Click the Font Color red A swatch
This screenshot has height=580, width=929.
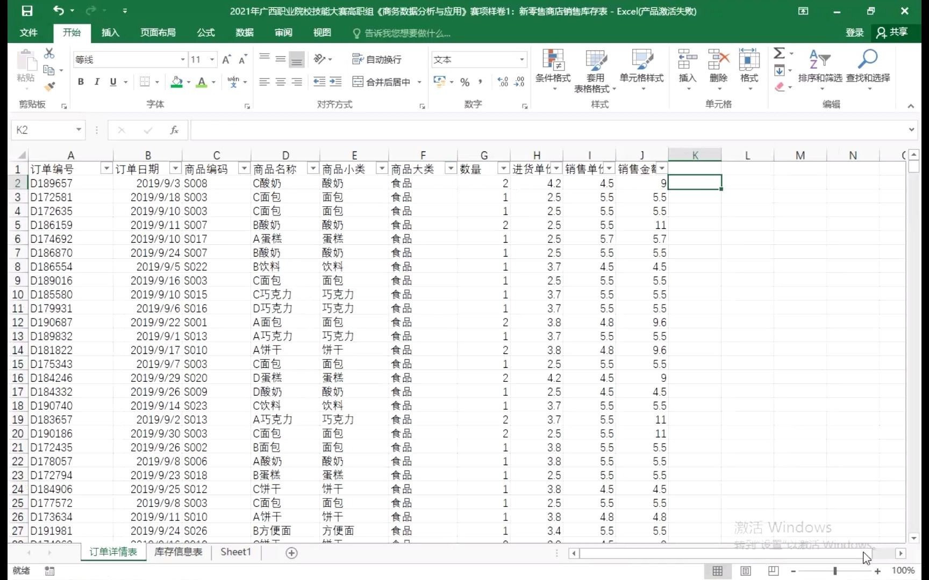click(202, 82)
